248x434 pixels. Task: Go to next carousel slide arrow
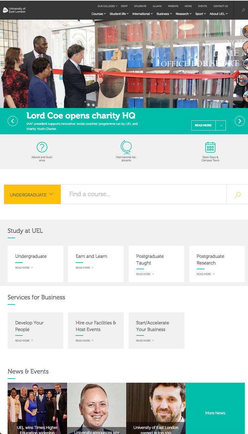(x=240, y=121)
